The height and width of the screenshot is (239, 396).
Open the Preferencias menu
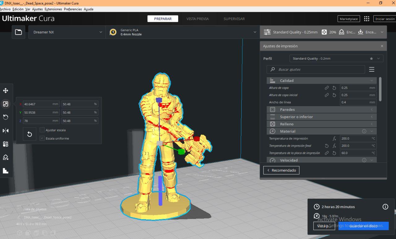(x=73, y=9)
